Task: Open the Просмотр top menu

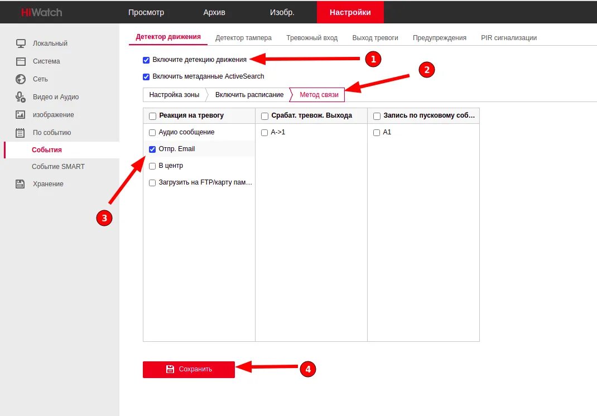Action: (146, 12)
